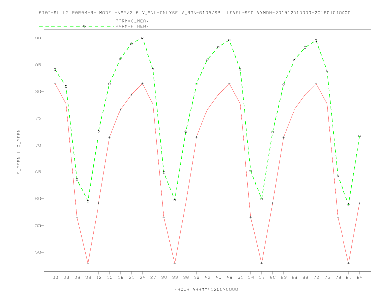The height and width of the screenshot is (302, 392).
Task: Click the PARM=F_MEAN legend label
Action: (x=132, y=26)
